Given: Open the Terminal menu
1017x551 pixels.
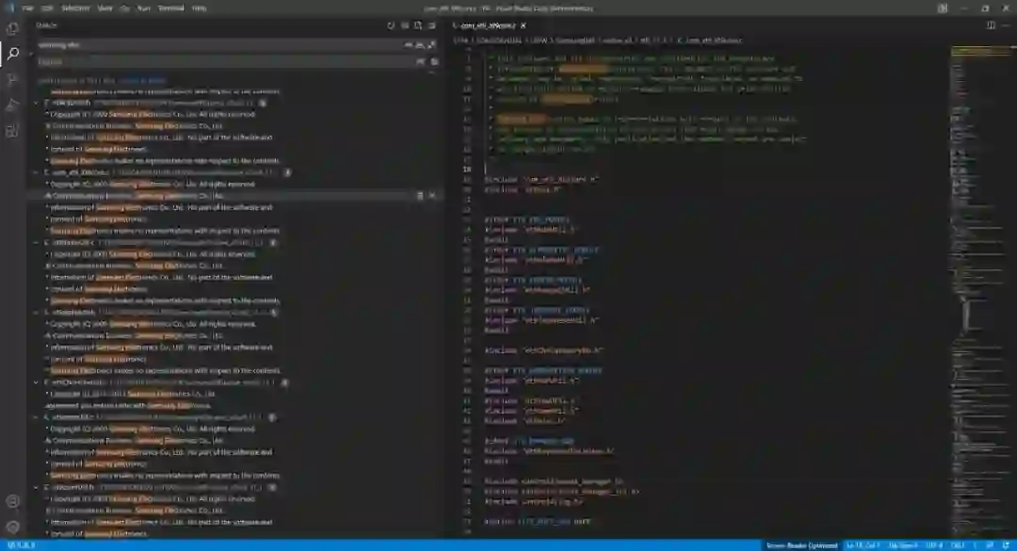Looking at the screenshot, I should (x=171, y=8).
